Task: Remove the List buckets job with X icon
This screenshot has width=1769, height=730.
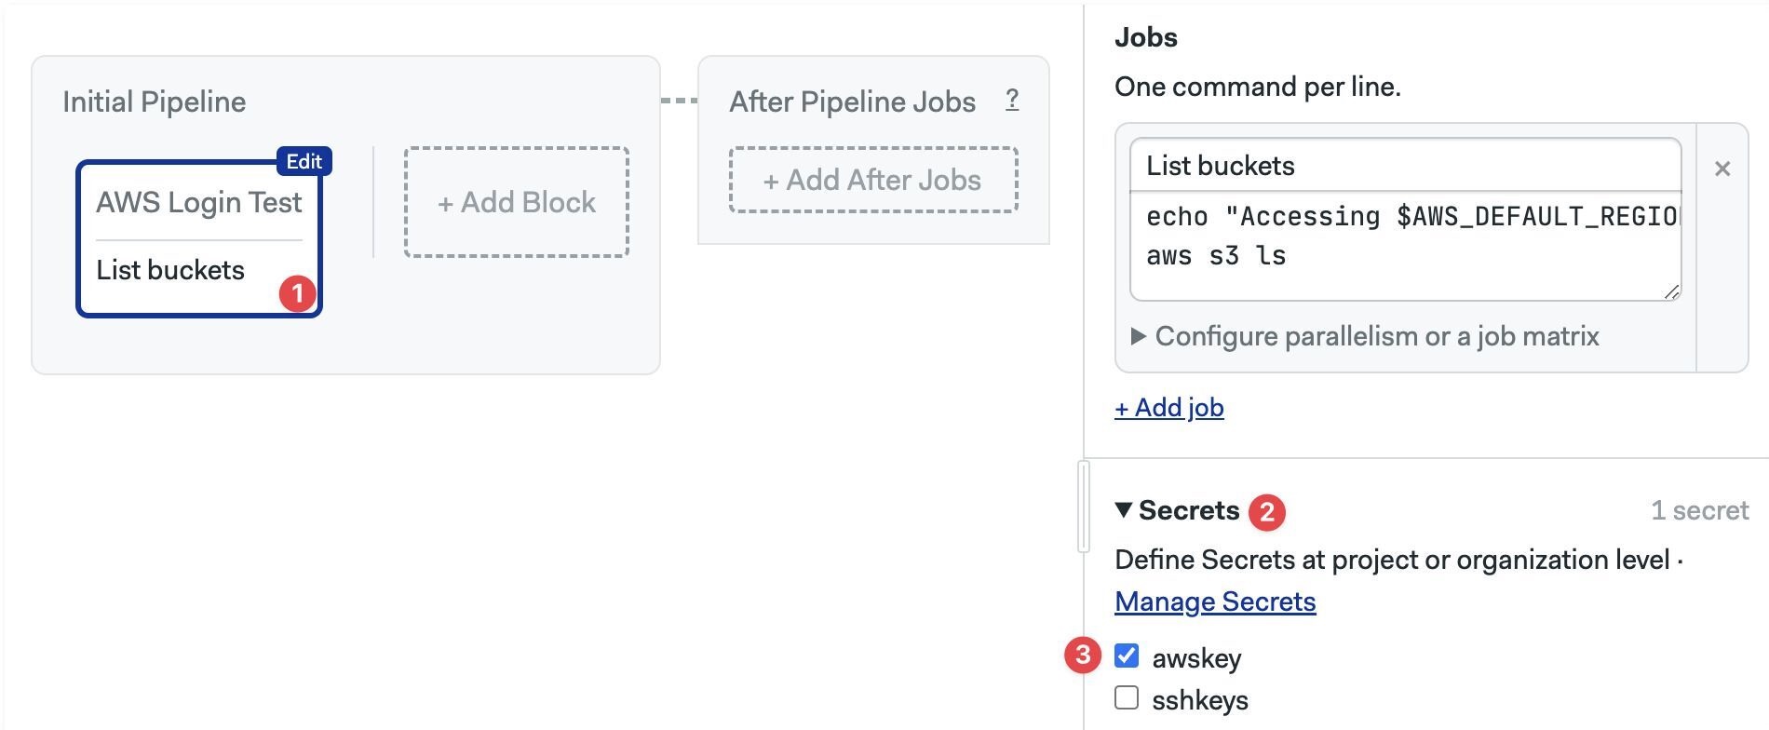Action: coord(1722,169)
